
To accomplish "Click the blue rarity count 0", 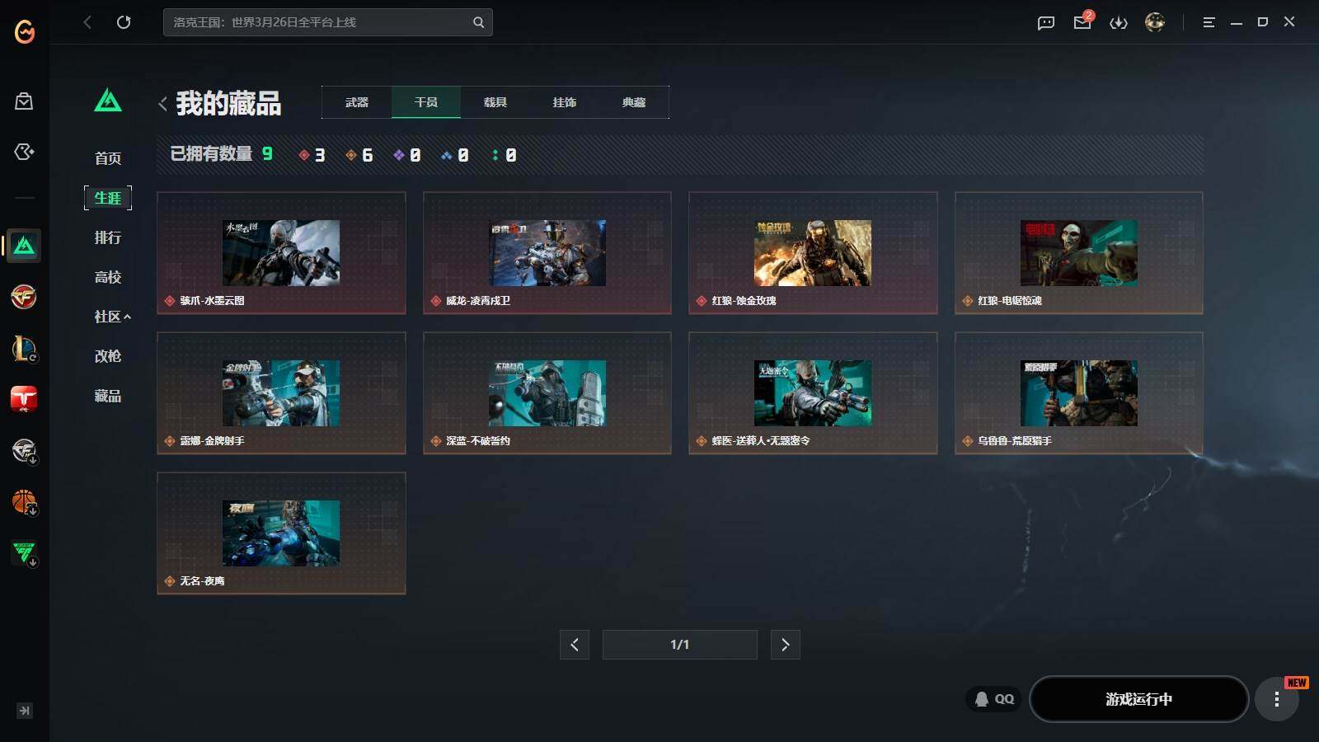I will click(455, 155).
